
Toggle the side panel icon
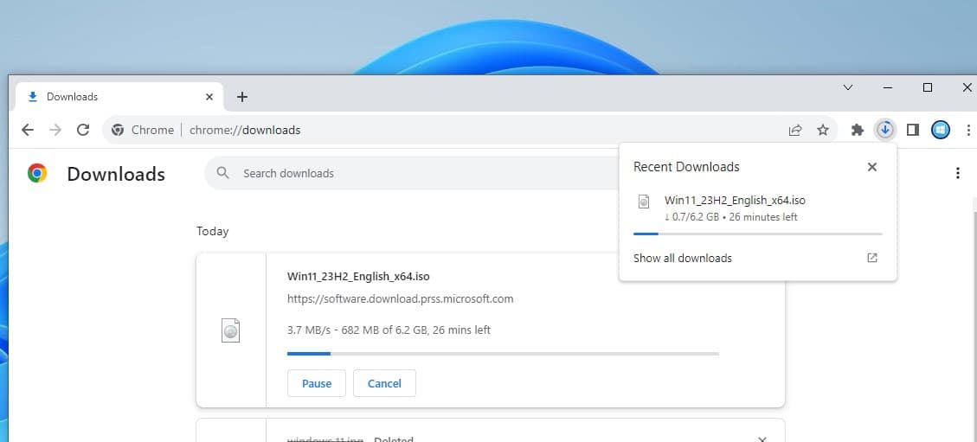point(912,130)
